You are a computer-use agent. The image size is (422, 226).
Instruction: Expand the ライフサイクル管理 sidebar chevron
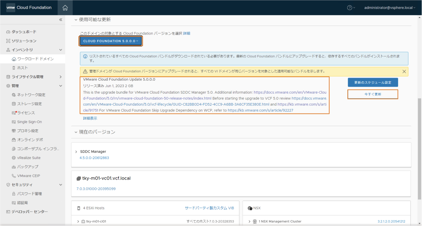coord(61,77)
